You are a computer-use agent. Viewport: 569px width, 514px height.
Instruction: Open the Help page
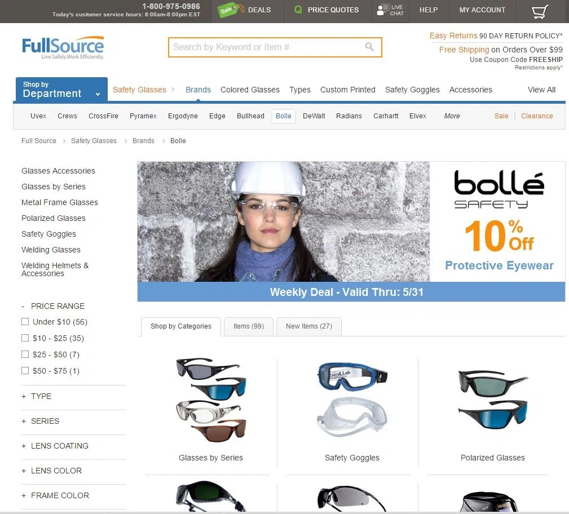tap(429, 10)
